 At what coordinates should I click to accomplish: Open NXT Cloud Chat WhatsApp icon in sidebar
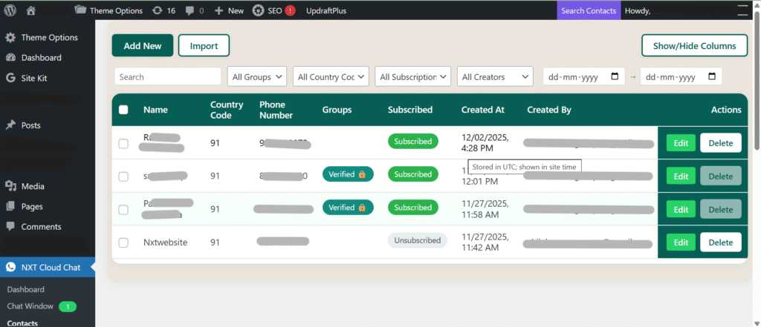pos(10,267)
